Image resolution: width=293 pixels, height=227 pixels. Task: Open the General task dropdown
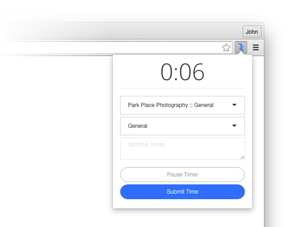click(183, 126)
